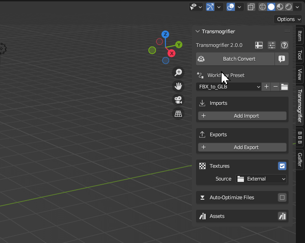Uncheck the Textures checkbox
Screen dimensions: 305x243
tap(282, 166)
